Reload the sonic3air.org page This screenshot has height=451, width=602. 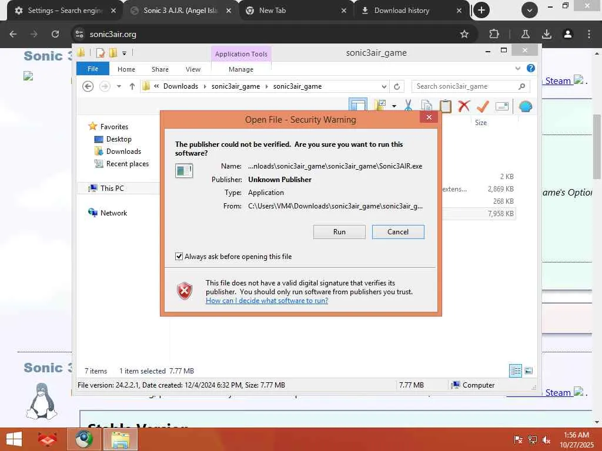pyautogui.click(x=55, y=34)
